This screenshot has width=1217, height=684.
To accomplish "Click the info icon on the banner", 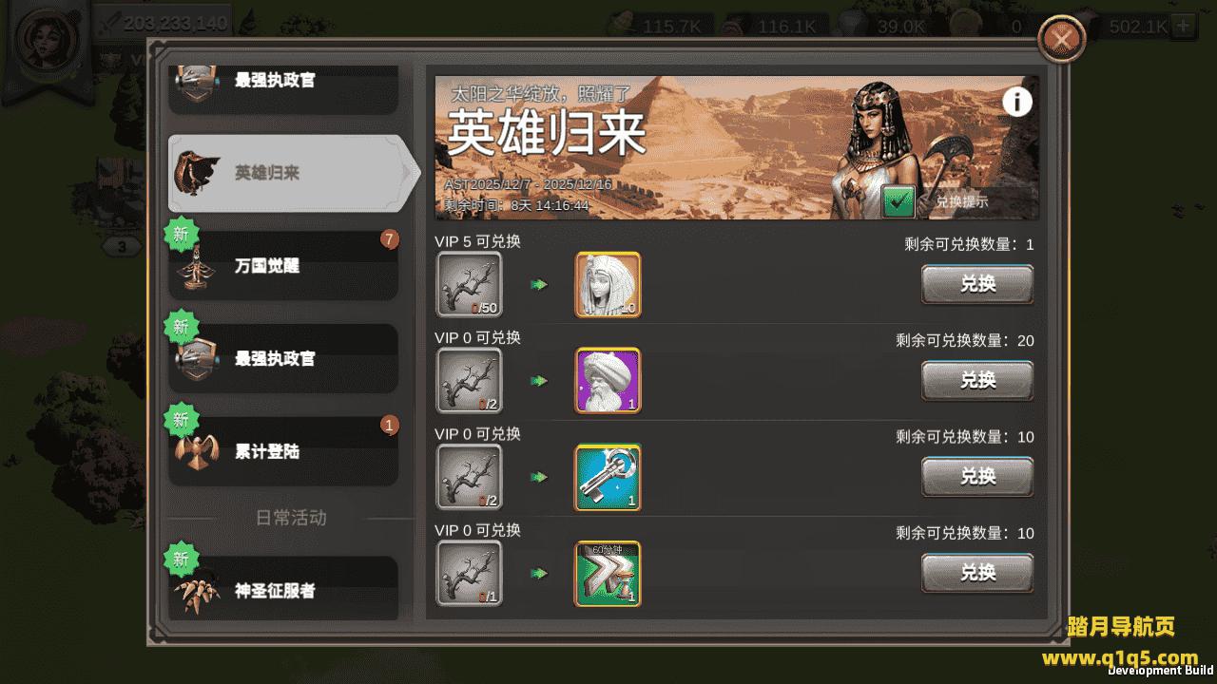I will pos(1017,102).
